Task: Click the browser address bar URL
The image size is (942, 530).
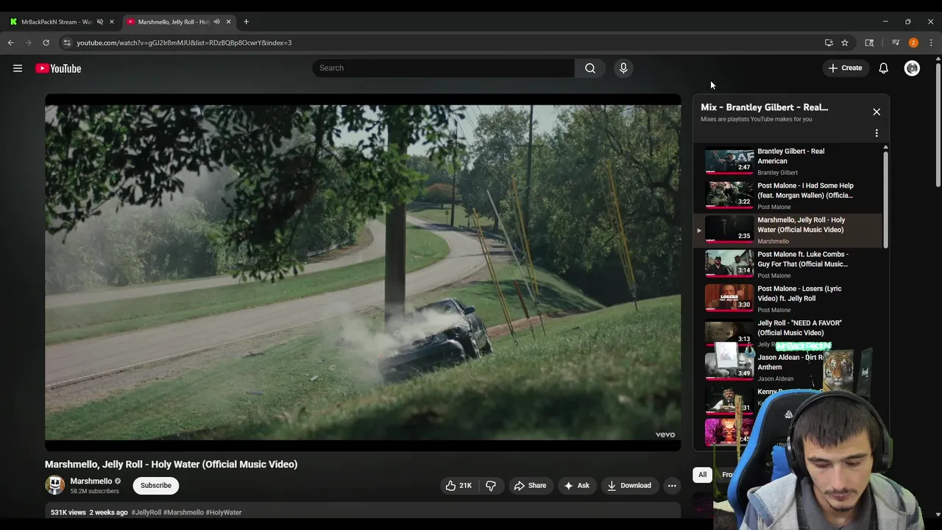Action: [184, 43]
